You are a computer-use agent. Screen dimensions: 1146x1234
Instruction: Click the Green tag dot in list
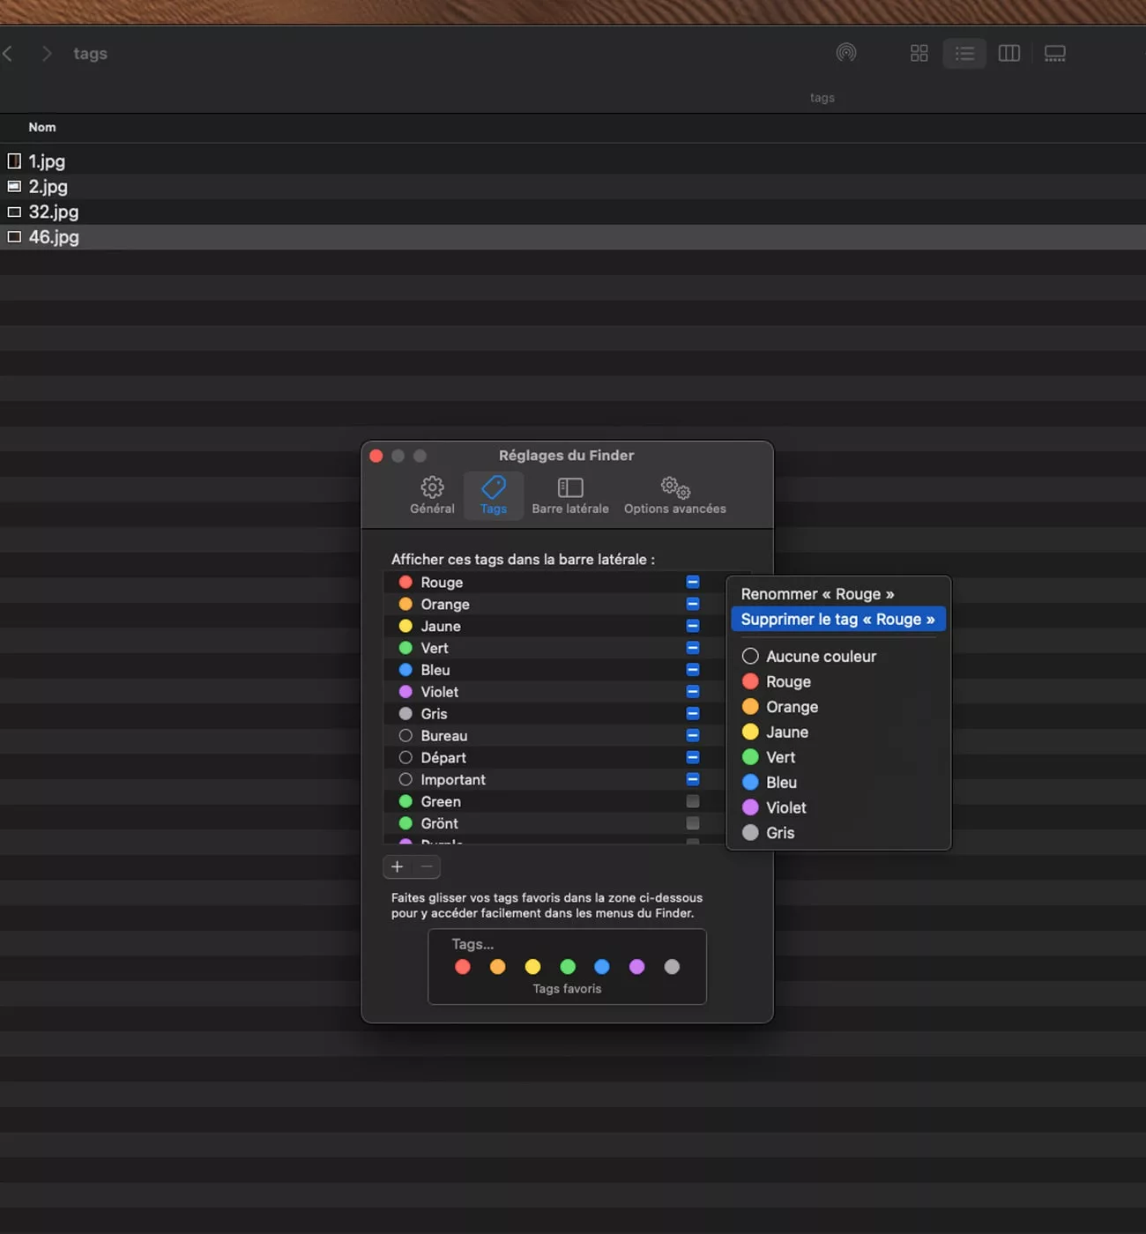(406, 801)
